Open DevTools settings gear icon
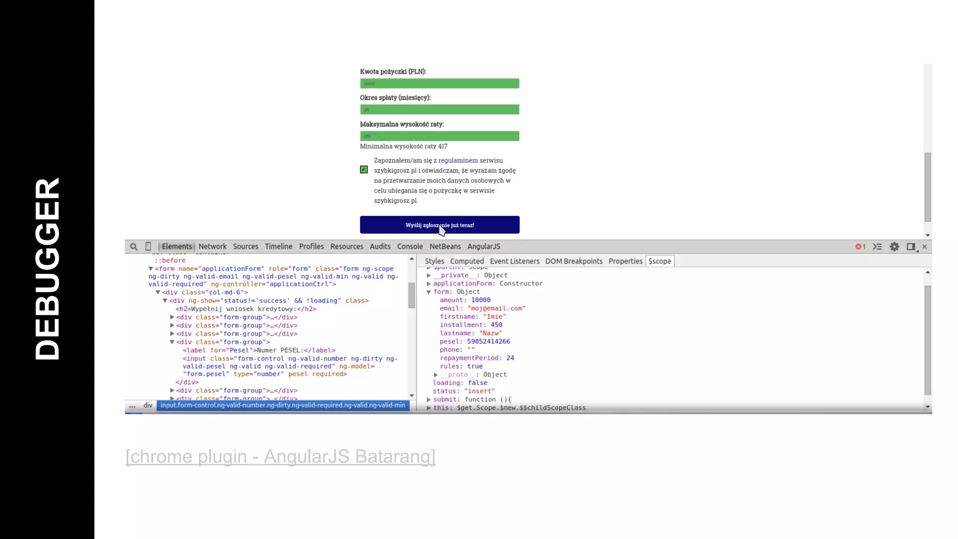The height and width of the screenshot is (539, 958). coord(894,247)
